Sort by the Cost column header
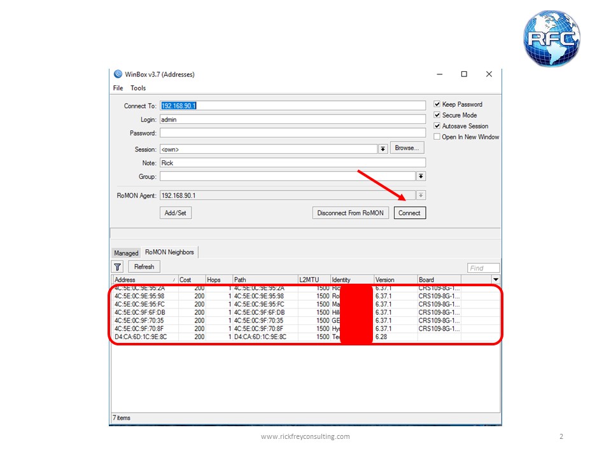The height and width of the screenshot is (458, 611). coord(192,280)
